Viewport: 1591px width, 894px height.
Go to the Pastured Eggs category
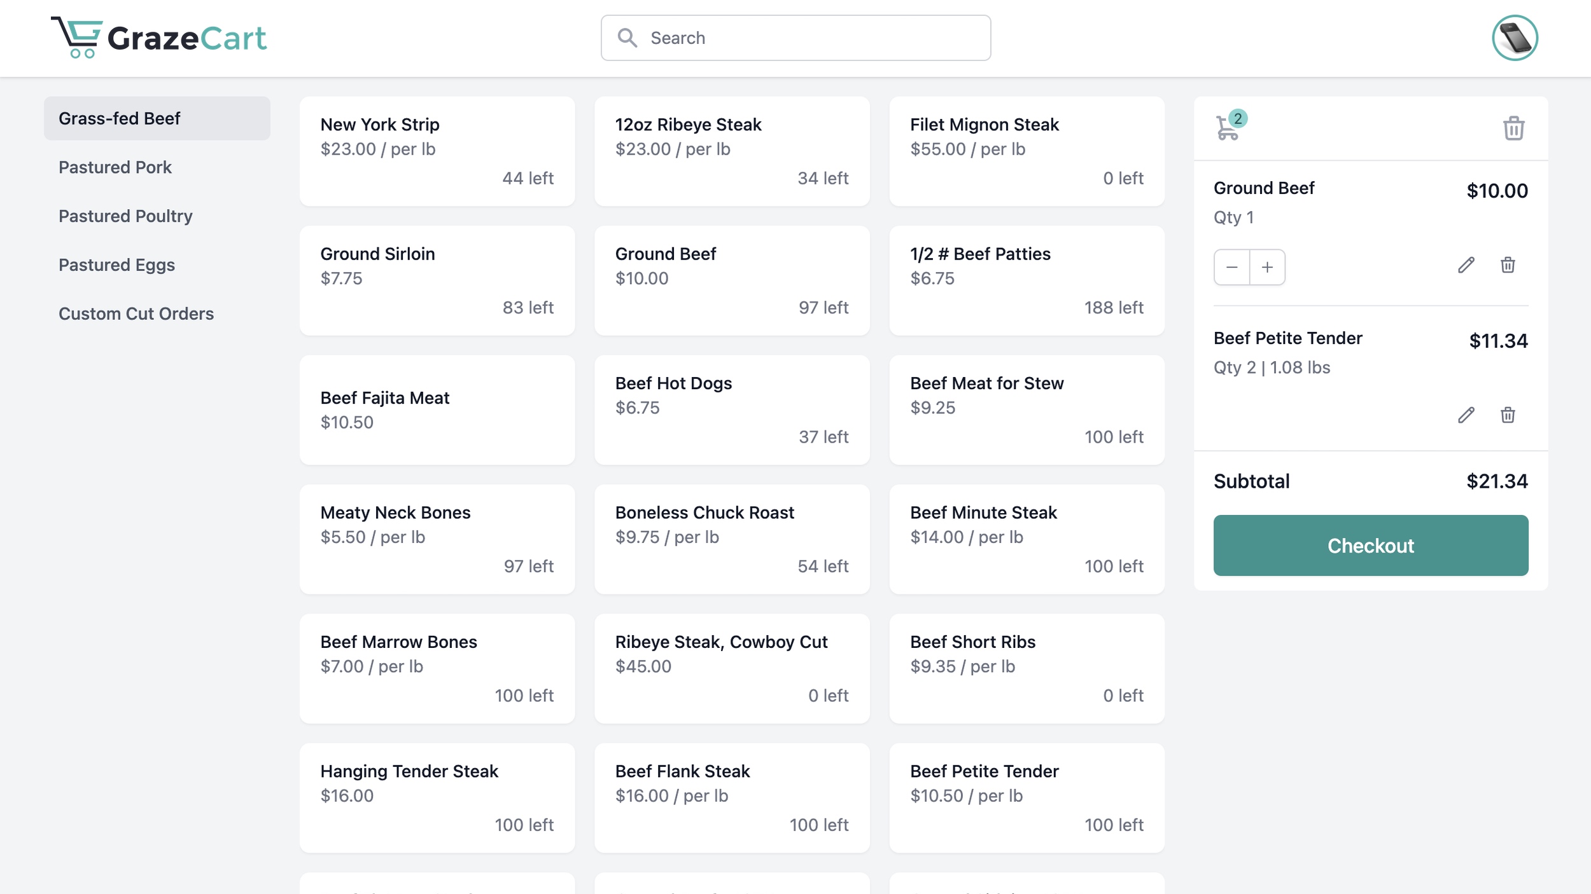[116, 265]
